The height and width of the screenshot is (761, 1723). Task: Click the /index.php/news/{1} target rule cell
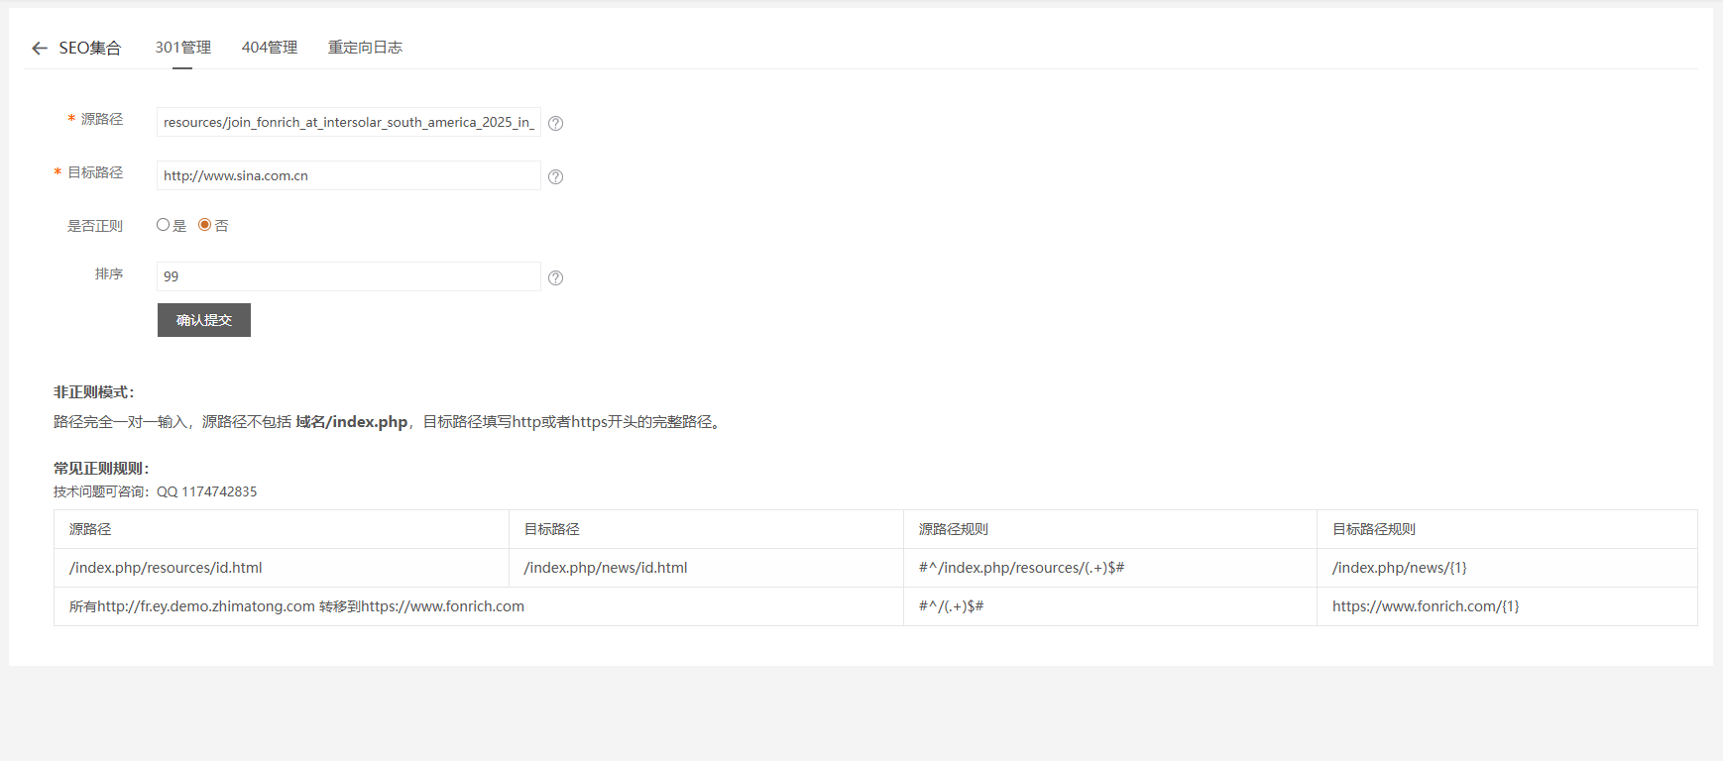[x=1399, y=568]
